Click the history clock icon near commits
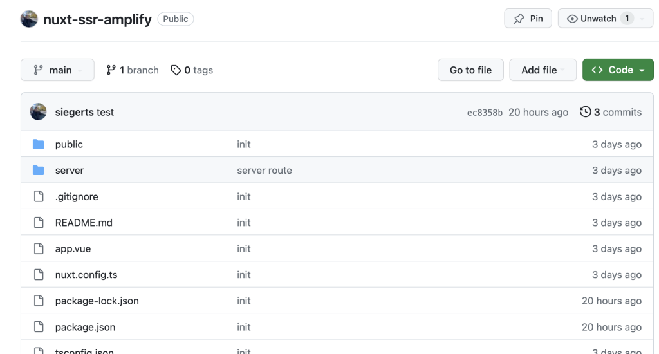This screenshot has width=659, height=354. pos(585,112)
